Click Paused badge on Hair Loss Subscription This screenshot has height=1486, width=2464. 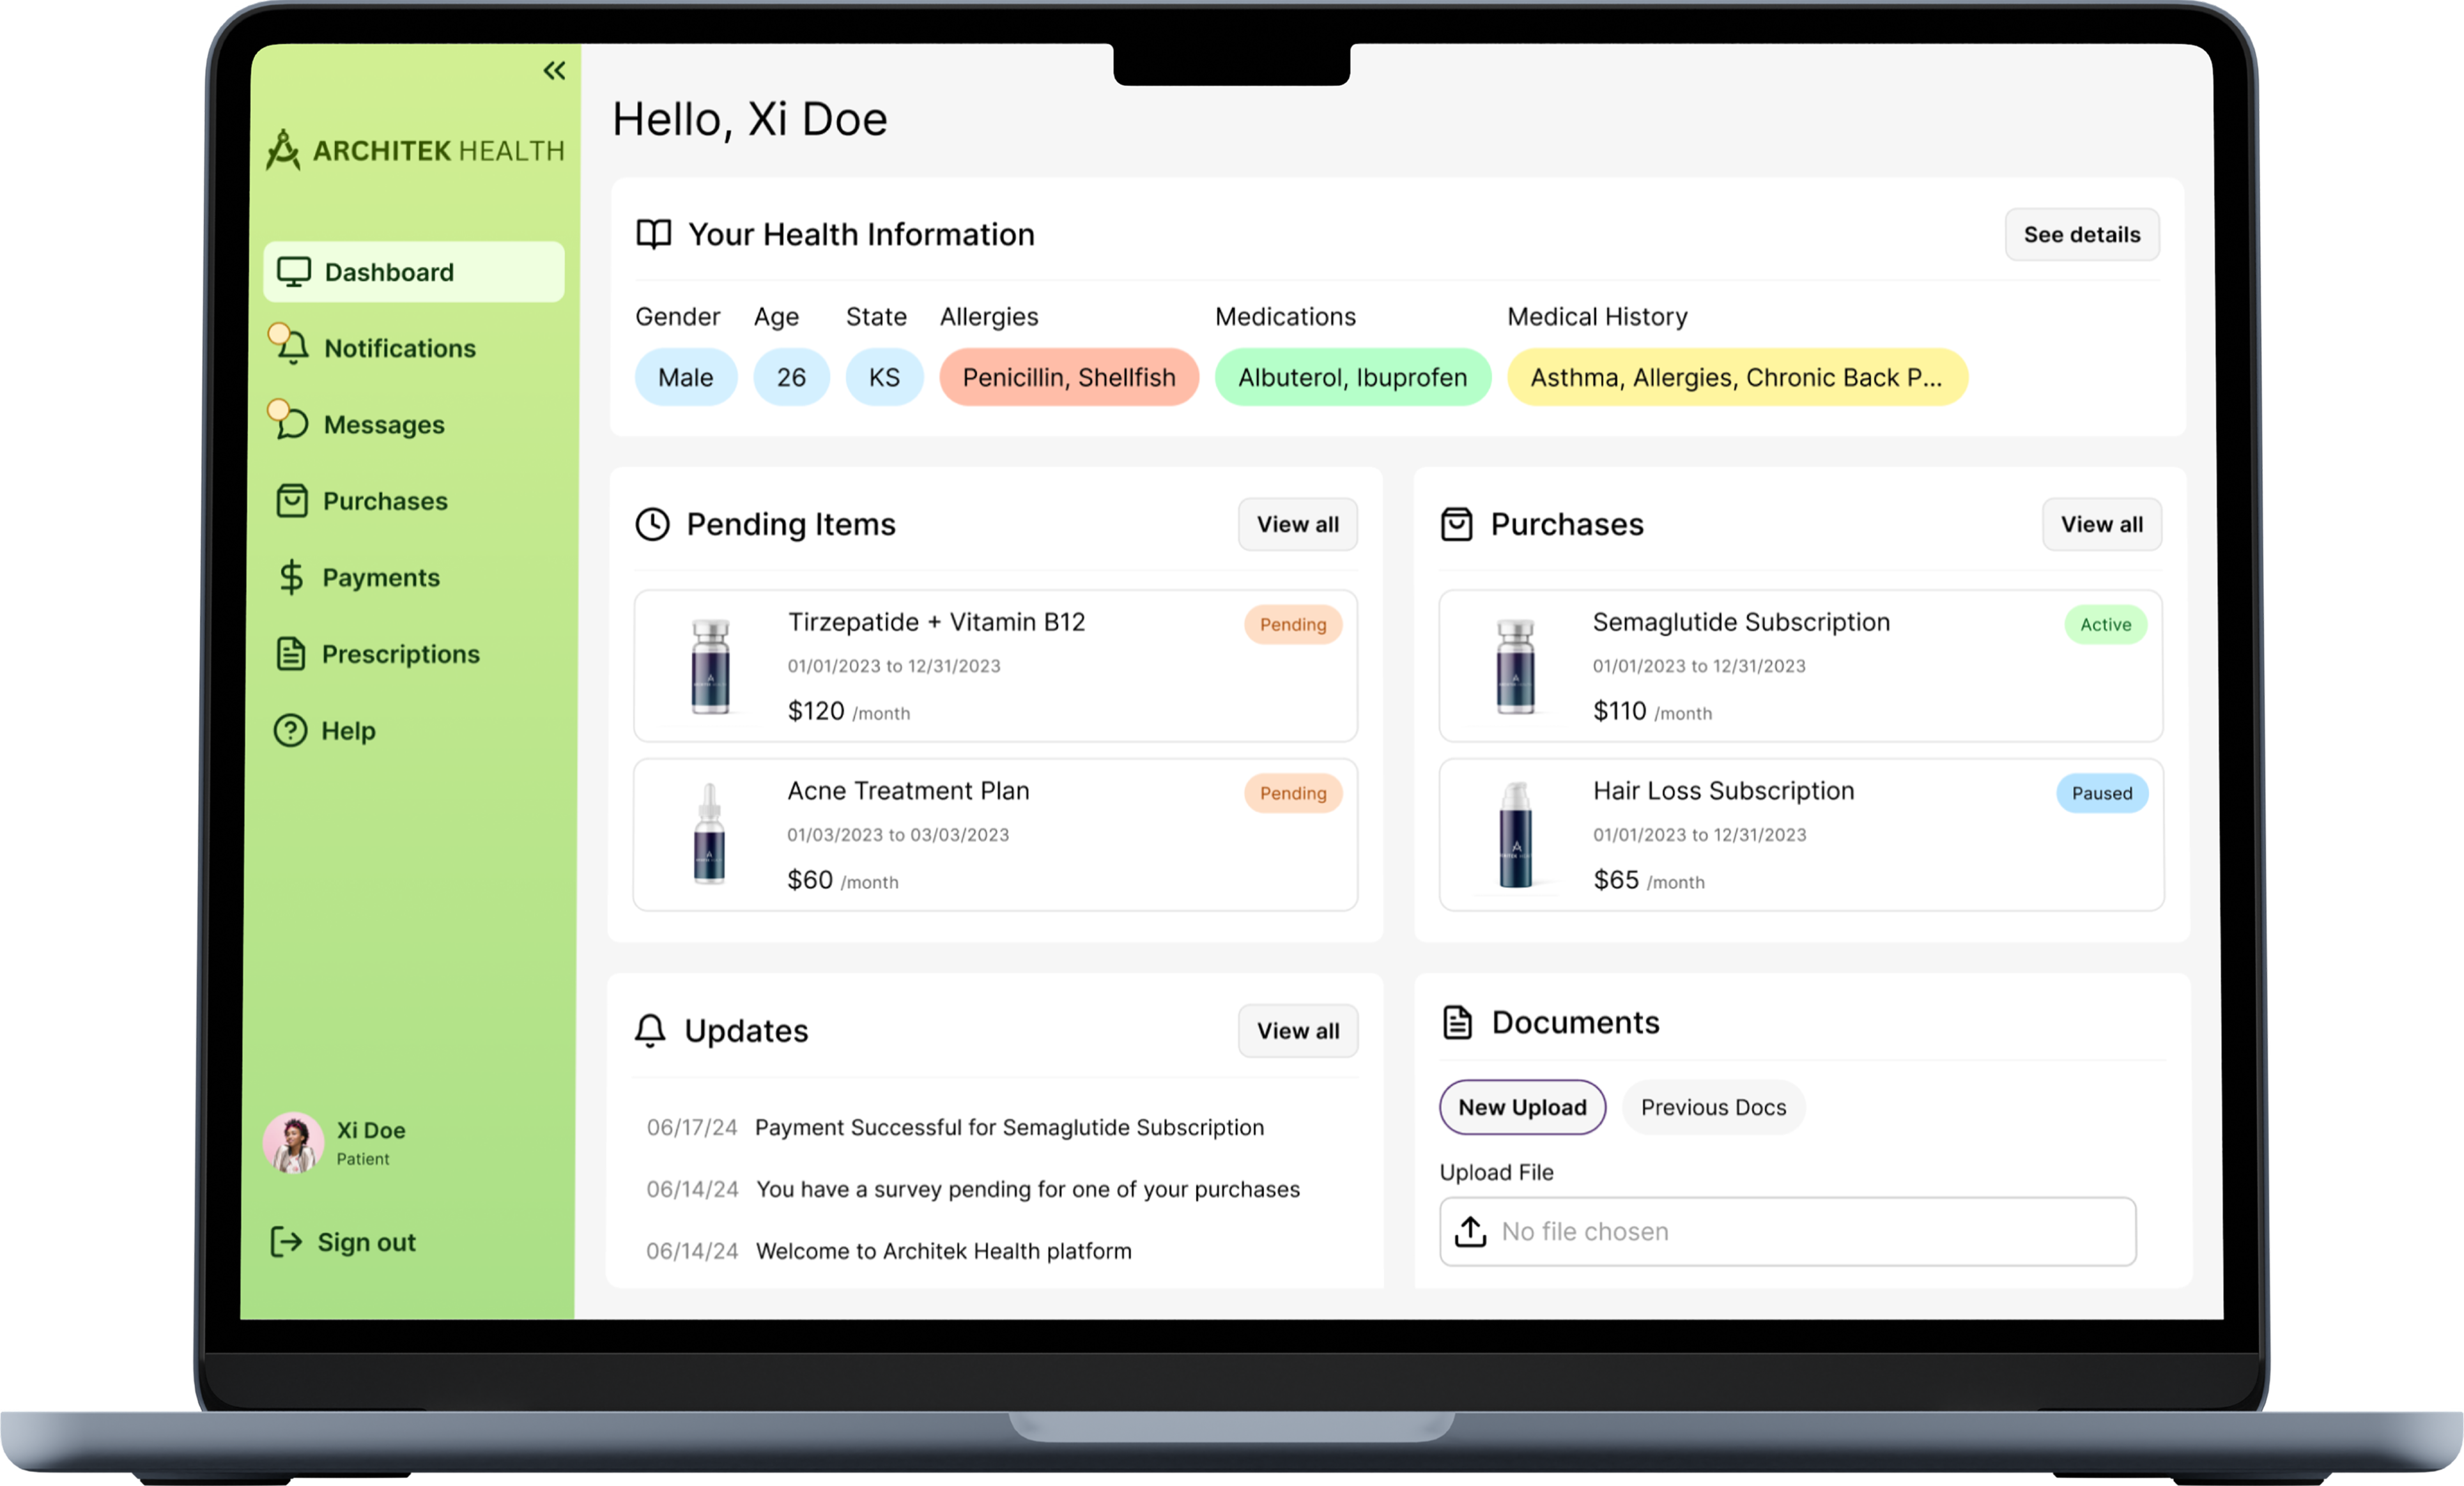click(2102, 793)
